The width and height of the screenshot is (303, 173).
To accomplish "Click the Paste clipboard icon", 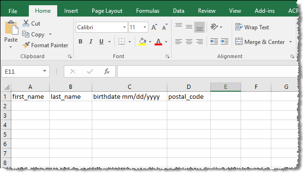I will pos(11,27).
